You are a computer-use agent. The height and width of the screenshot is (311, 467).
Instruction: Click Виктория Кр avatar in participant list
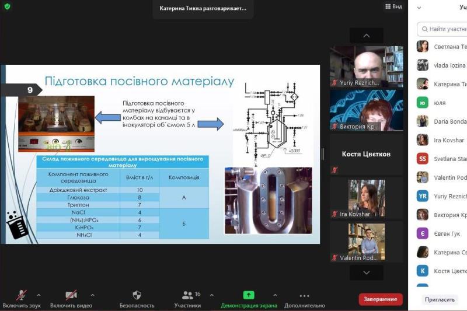point(422,215)
